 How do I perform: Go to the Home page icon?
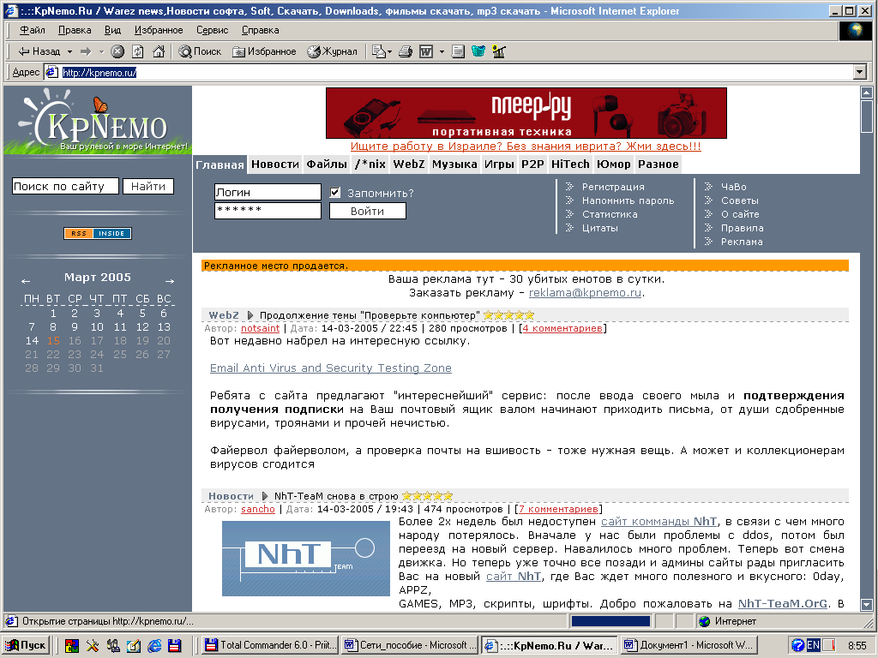tap(157, 51)
